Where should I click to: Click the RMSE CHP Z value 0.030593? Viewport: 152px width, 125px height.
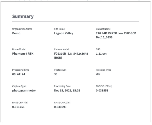[60, 107]
